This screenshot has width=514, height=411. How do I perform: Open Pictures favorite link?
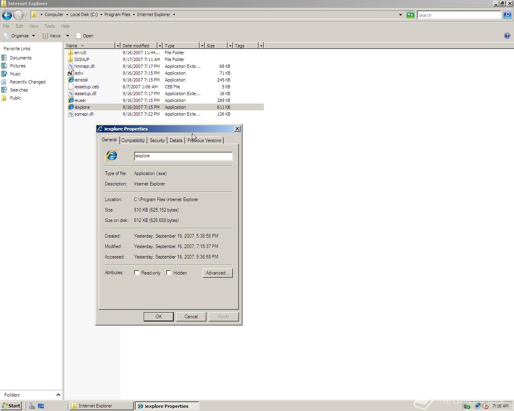[x=18, y=66]
